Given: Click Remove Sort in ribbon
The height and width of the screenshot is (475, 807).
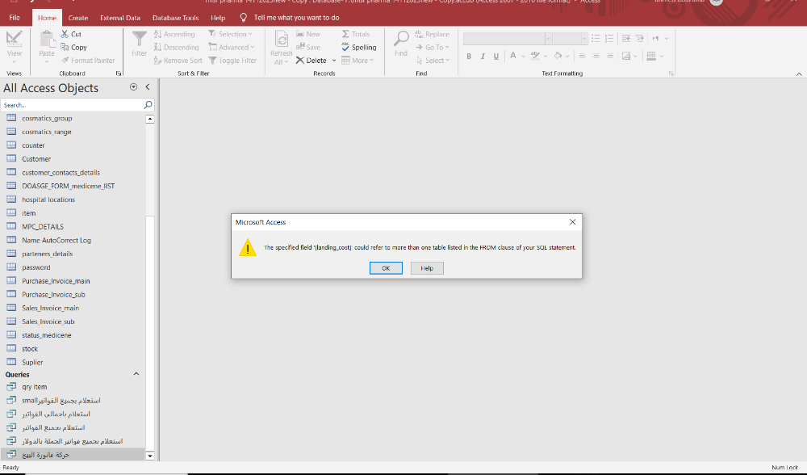Looking at the screenshot, I should [x=178, y=61].
